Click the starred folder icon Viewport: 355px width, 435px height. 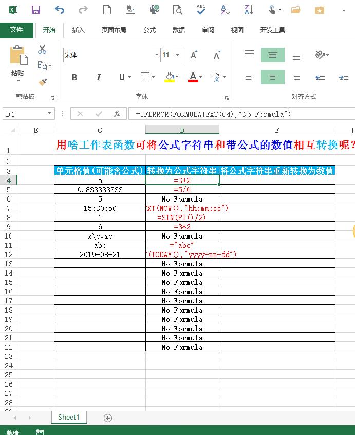click(319, 10)
